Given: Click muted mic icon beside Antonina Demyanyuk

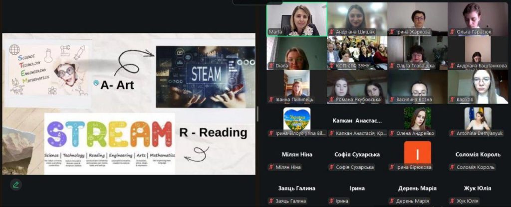Looking at the screenshot, I should (453, 133).
